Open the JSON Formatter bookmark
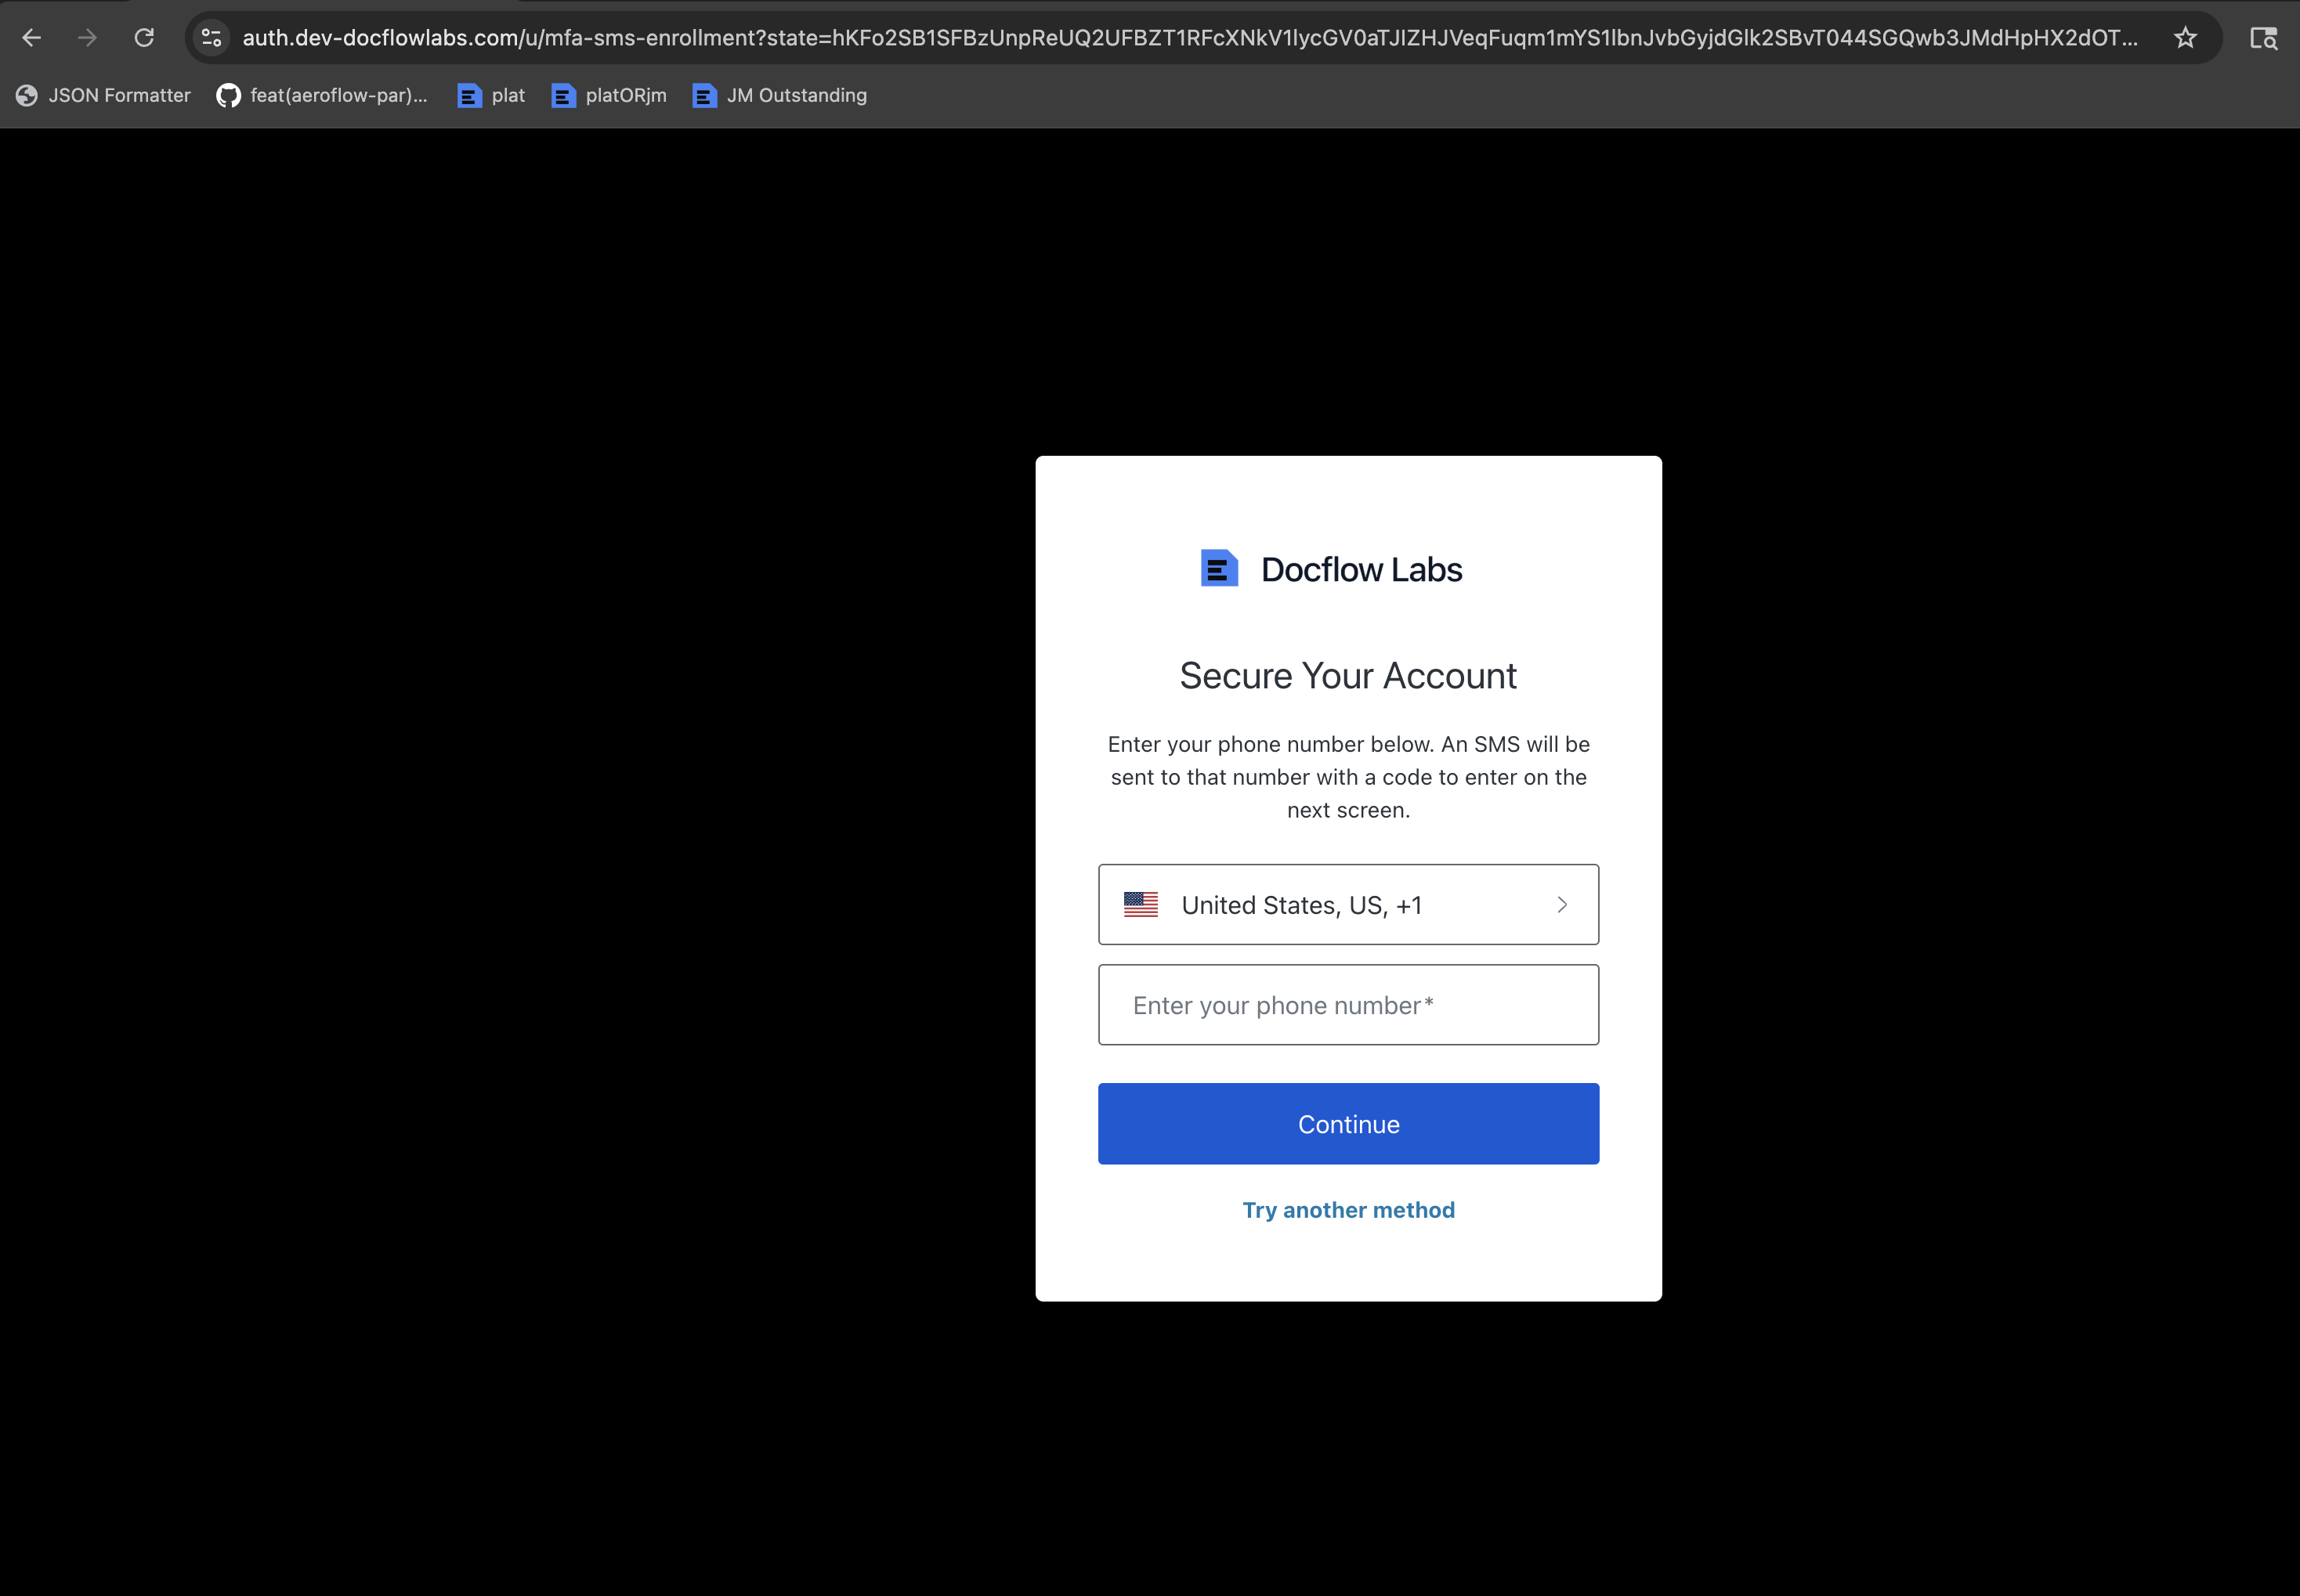2300x1596 pixels. coord(103,95)
